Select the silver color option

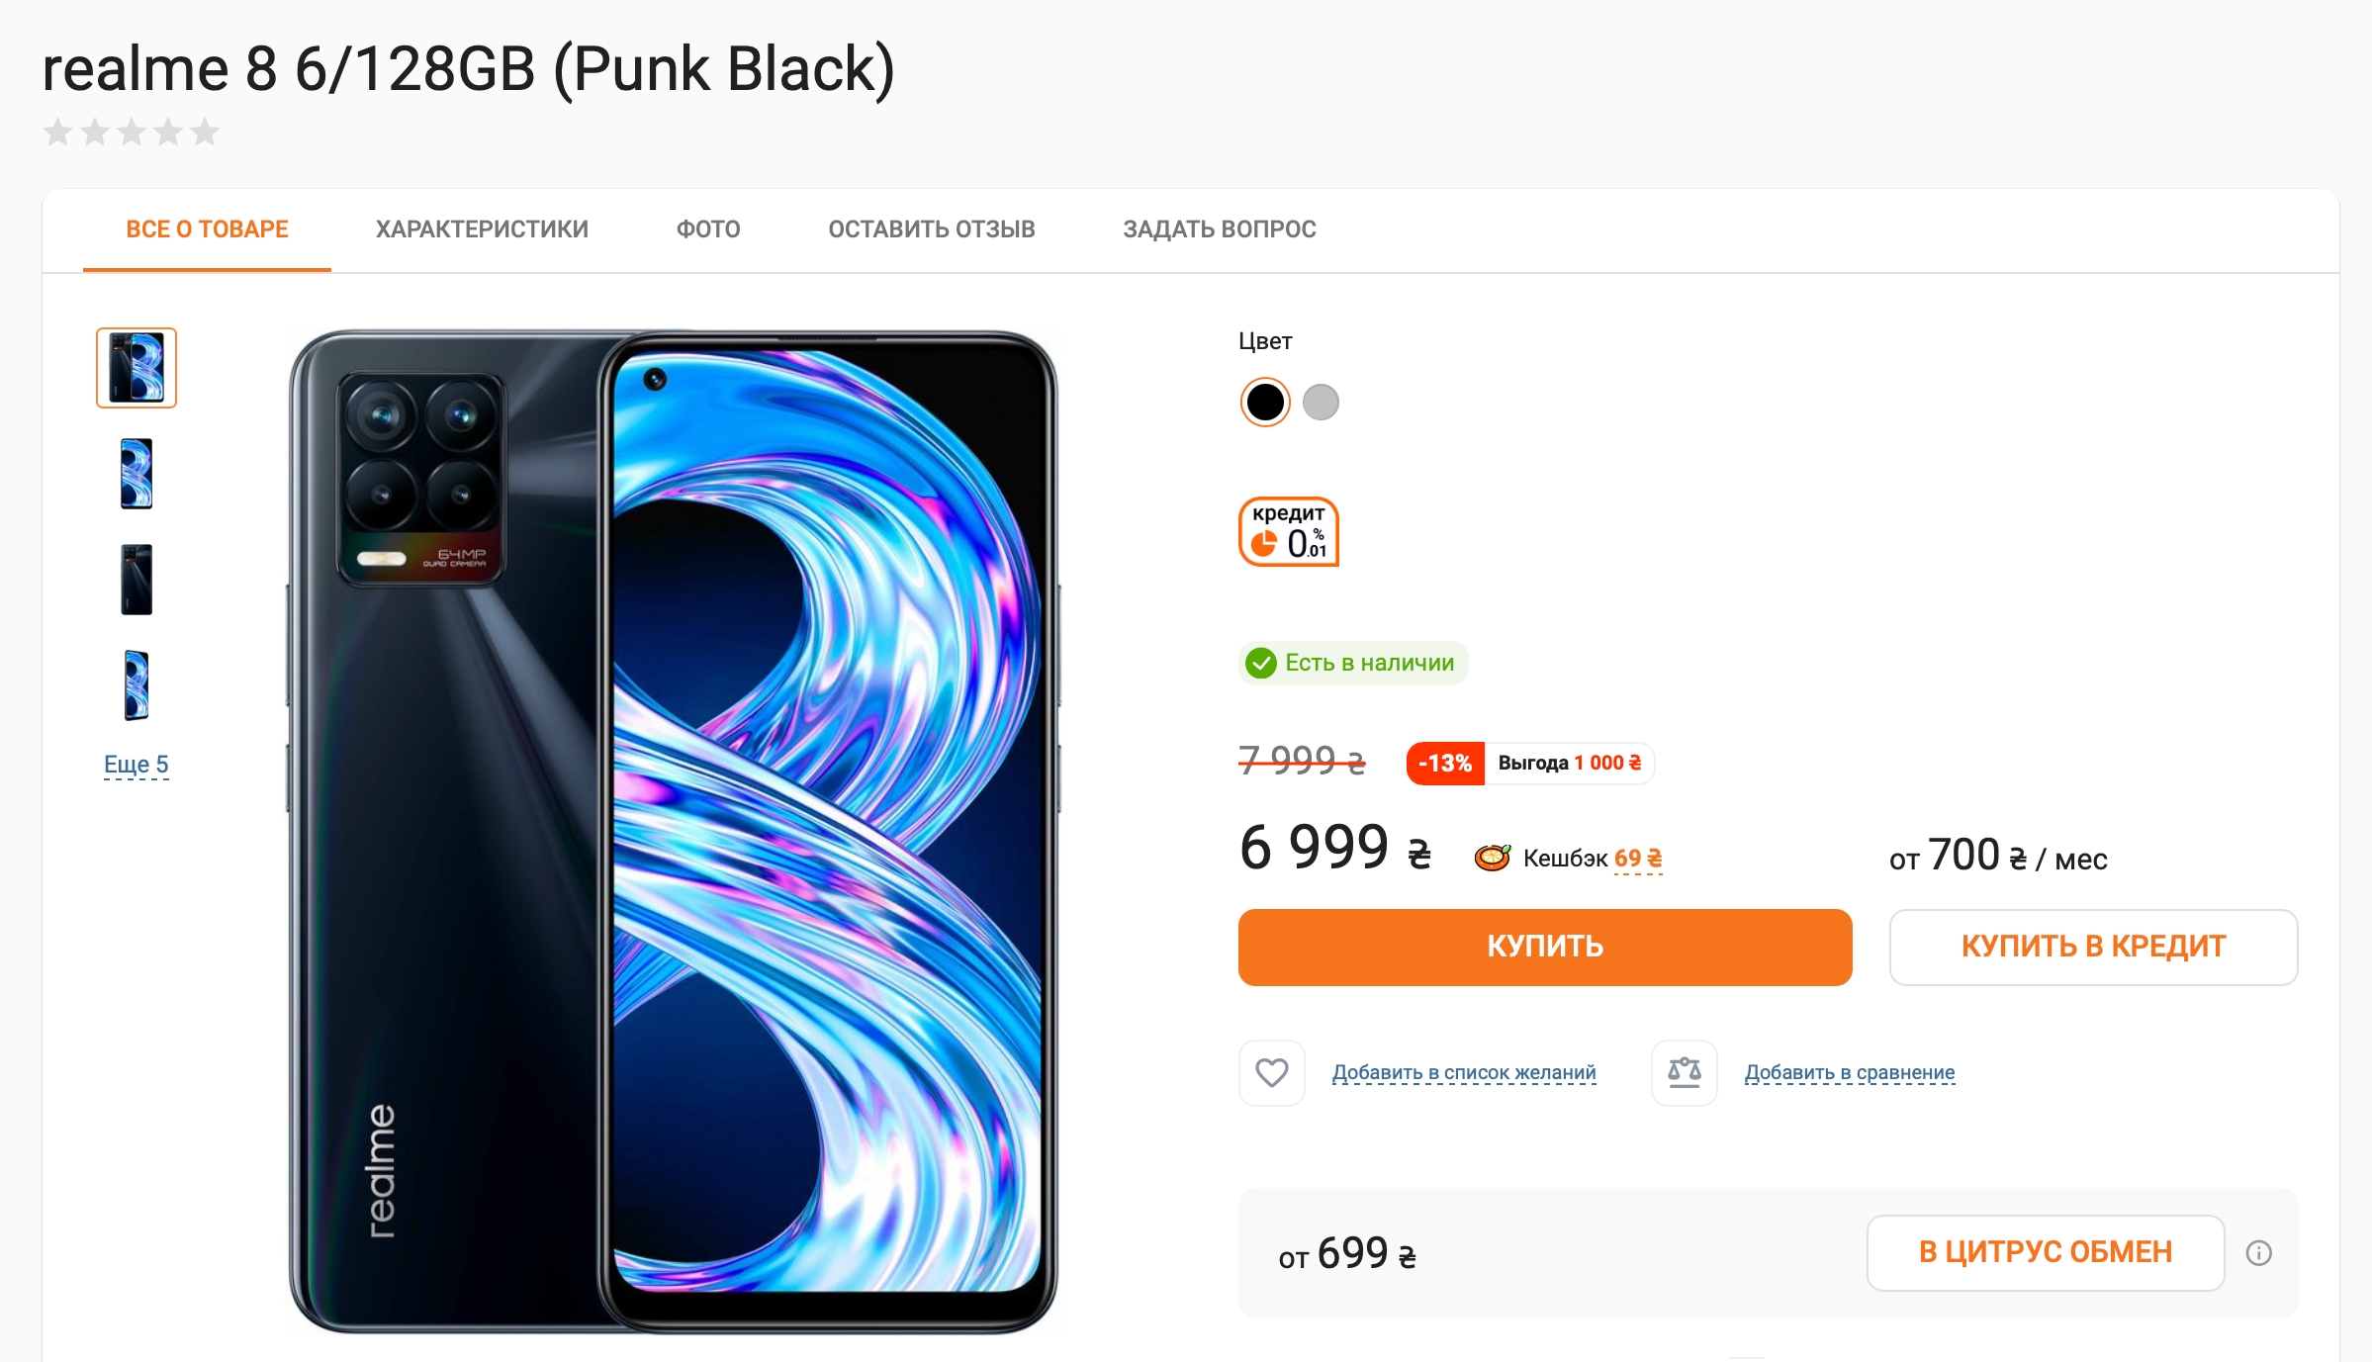coord(1321,403)
